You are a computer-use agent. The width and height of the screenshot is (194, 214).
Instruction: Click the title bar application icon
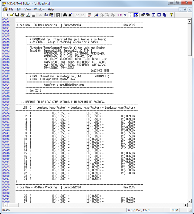pos(4,3)
